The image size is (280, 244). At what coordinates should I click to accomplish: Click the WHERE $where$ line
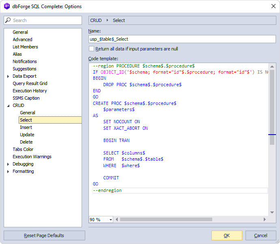(121, 166)
